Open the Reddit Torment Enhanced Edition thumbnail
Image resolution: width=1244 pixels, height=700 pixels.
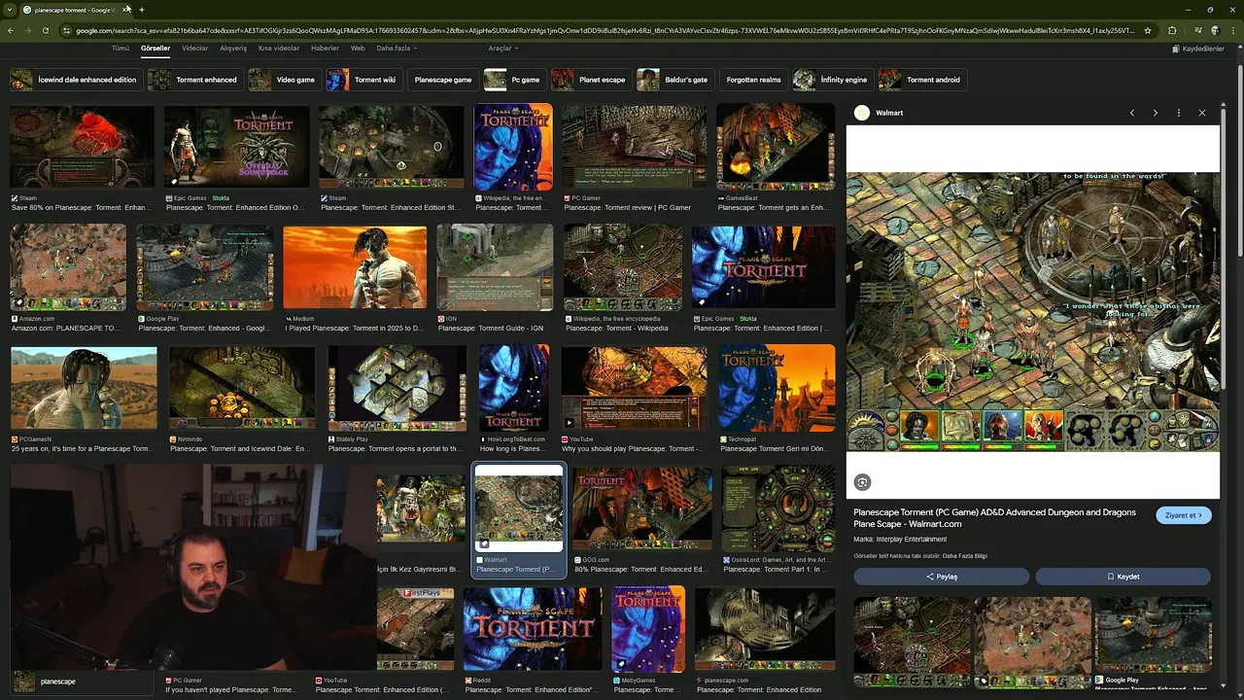[x=533, y=629]
